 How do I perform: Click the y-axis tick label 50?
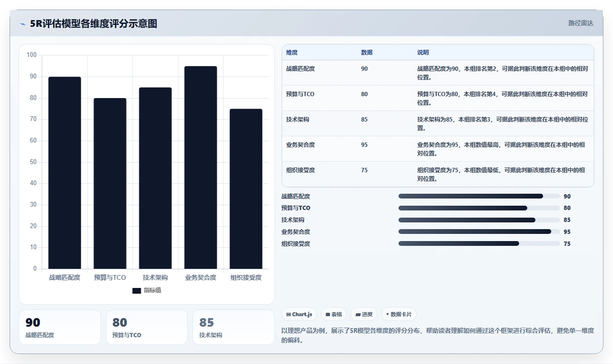tap(33, 162)
